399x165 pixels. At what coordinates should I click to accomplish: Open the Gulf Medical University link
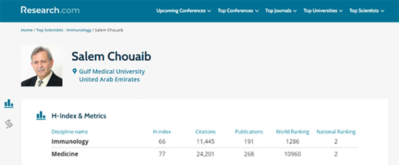click(x=112, y=71)
